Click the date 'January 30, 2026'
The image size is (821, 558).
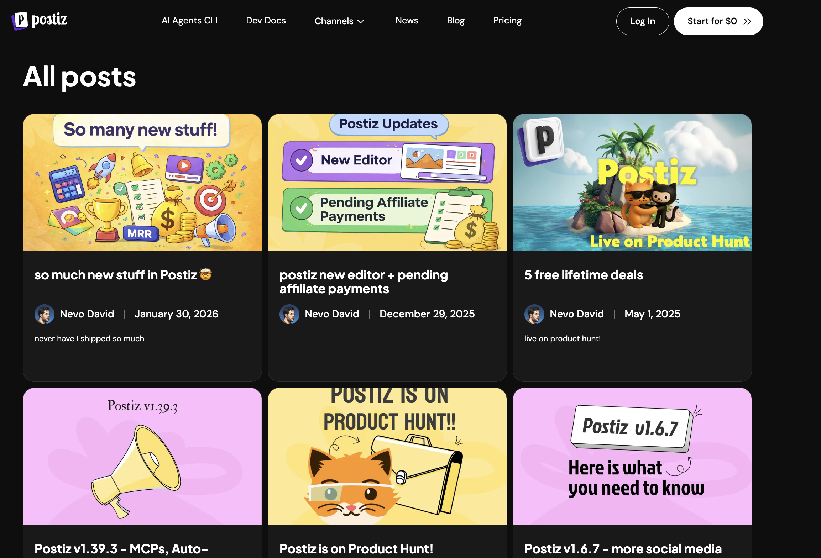click(177, 314)
